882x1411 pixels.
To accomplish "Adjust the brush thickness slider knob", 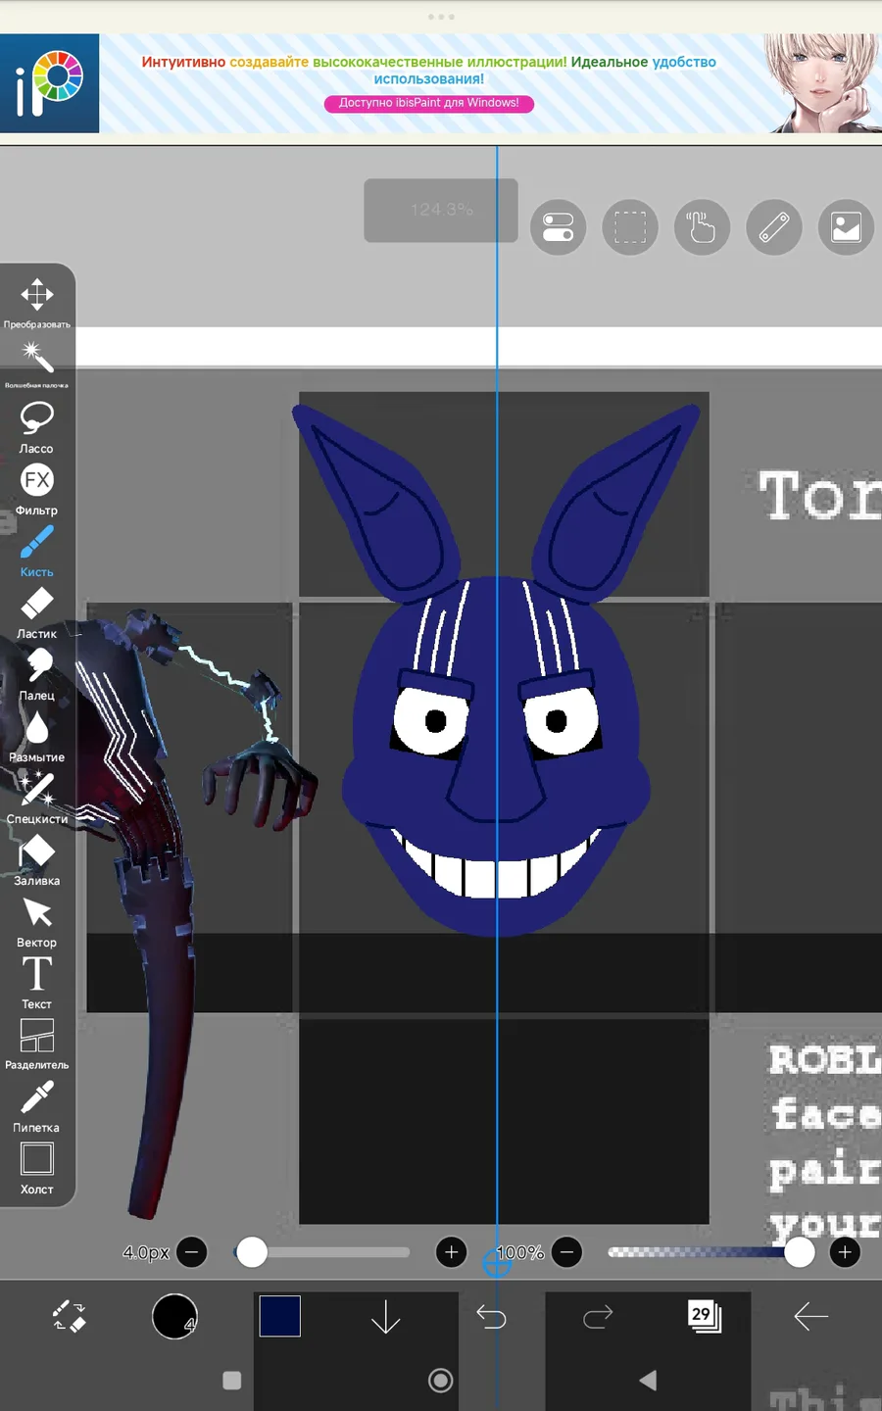I will point(252,1252).
